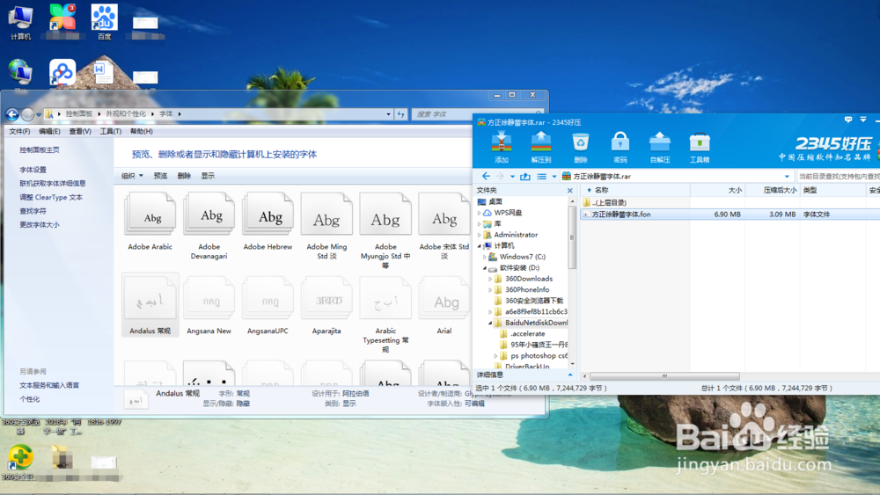Collapse the 软件安装 (D:) drive node
The image size is (880, 495).
coord(484,268)
